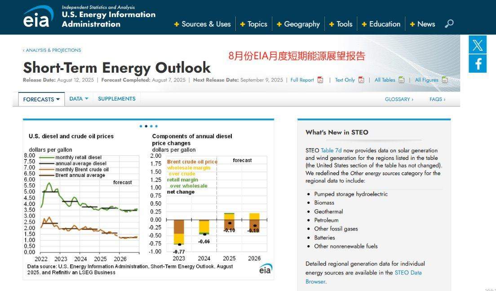Image resolution: width=496 pixels, height=291 pixels.
Task: Click the What's New in STEO heading
Action: [337, 132]
